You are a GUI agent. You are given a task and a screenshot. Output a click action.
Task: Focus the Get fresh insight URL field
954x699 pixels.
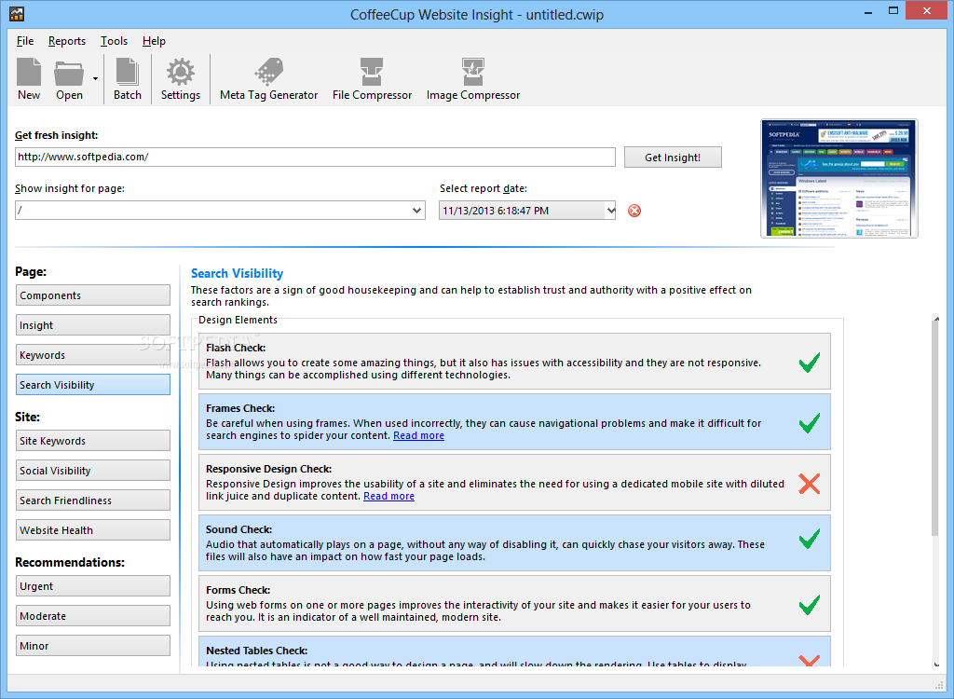[x=315, y=158]
